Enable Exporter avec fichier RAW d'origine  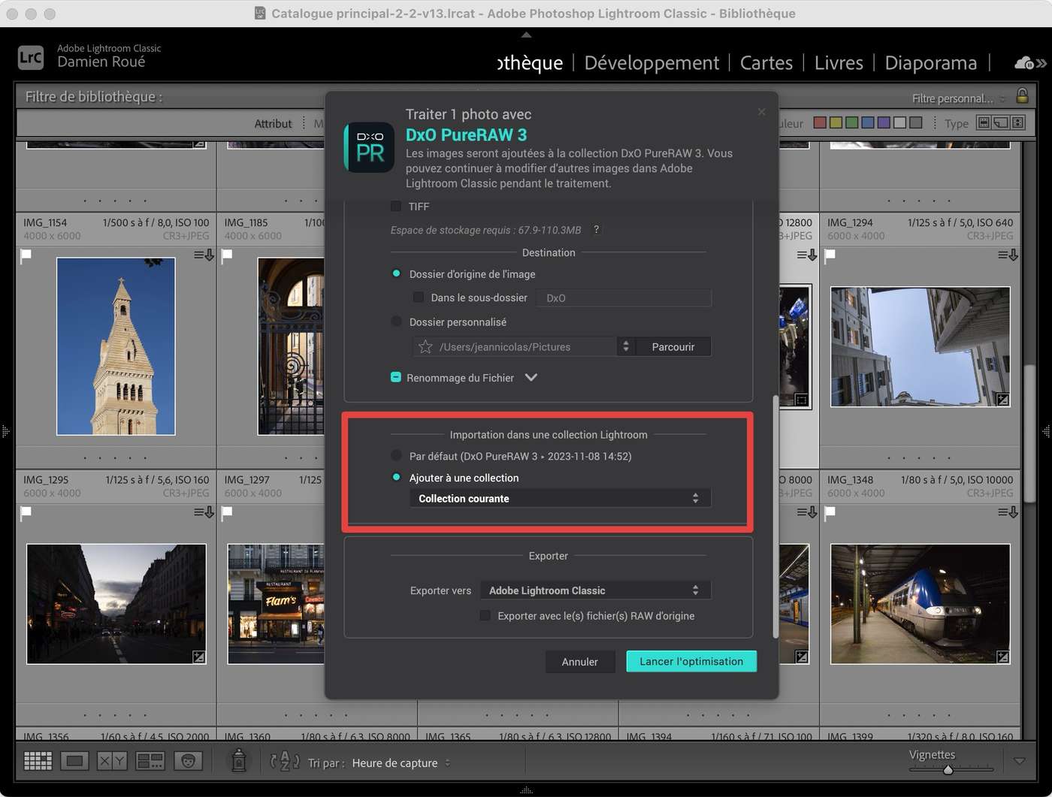pyautogui.click(x=485, y=615)
